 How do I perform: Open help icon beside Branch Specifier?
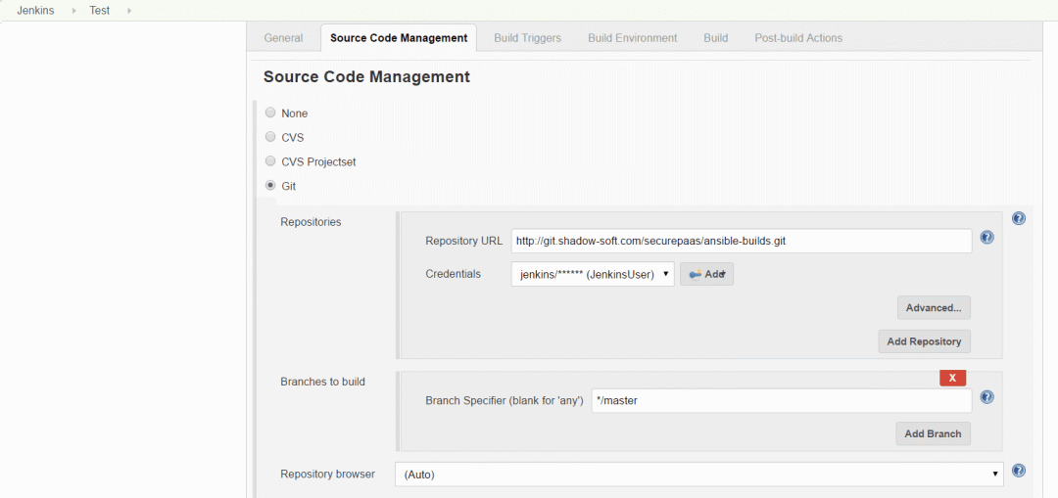(x=986, y=397)
